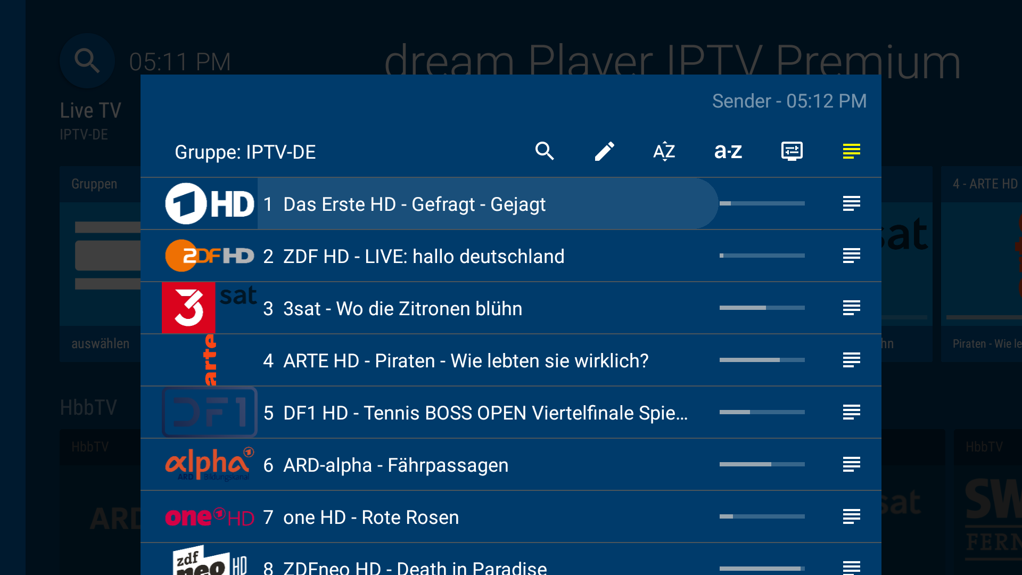1022x575 pixels.
Task: Click Sender - 05:12 PM header text
Action: point(789,101)
